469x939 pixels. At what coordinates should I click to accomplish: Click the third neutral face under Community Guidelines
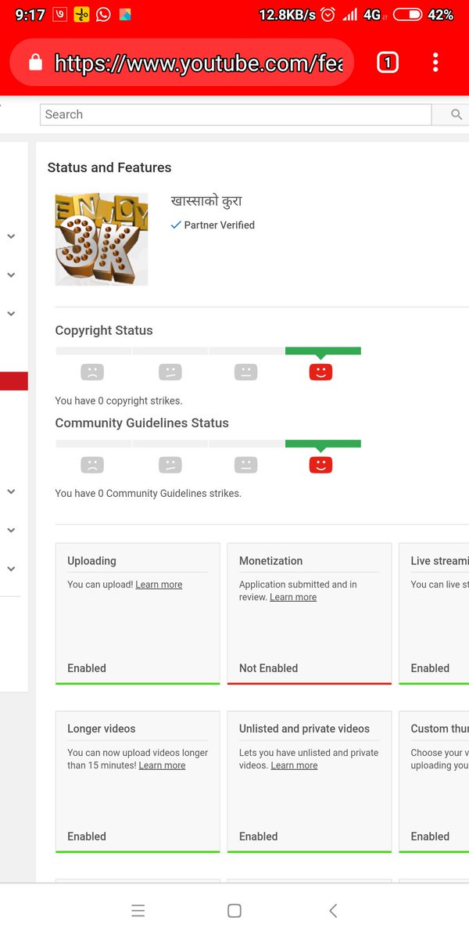(245, 465)
